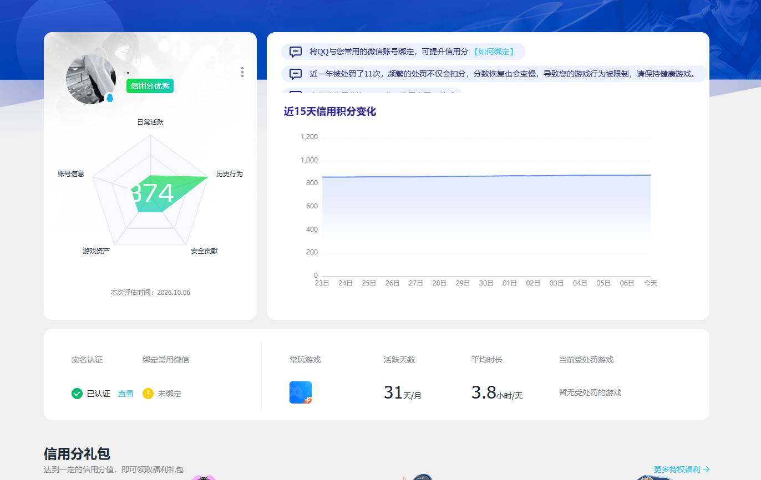This screenshot has height=480, width=761.
Task: Click the 近15天信用积分变化 chart title
Action: (x=330, y=111)
